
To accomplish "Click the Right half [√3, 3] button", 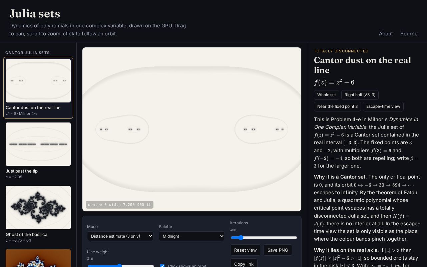I will point(360,95).
